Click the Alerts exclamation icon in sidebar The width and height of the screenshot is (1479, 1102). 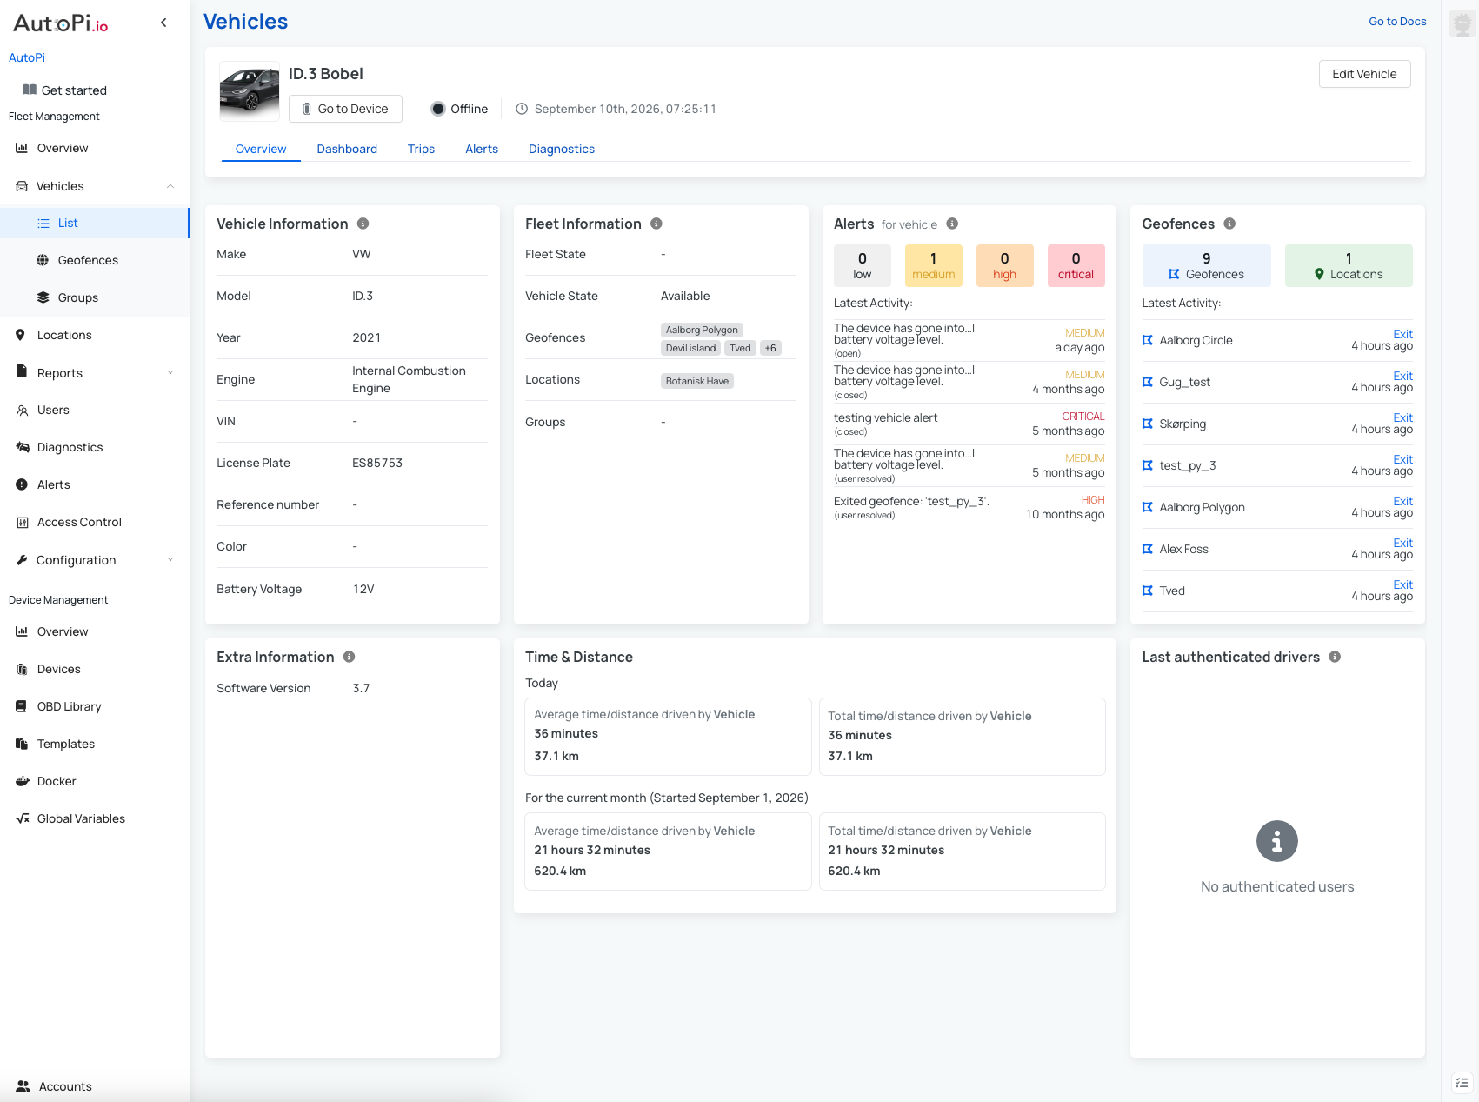(x=22, y=484)
